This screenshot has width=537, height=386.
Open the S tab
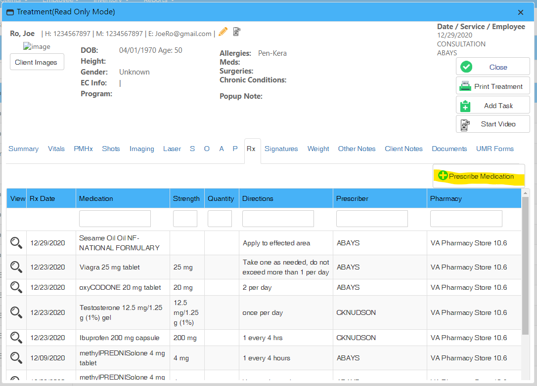[192, 149]
